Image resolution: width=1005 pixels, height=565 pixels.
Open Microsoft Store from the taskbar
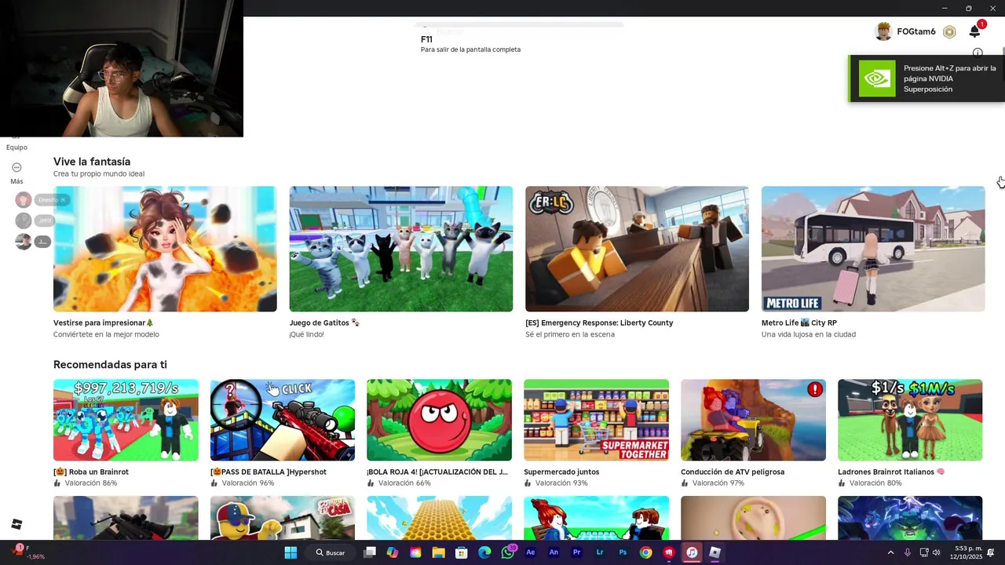click(461, 552)
